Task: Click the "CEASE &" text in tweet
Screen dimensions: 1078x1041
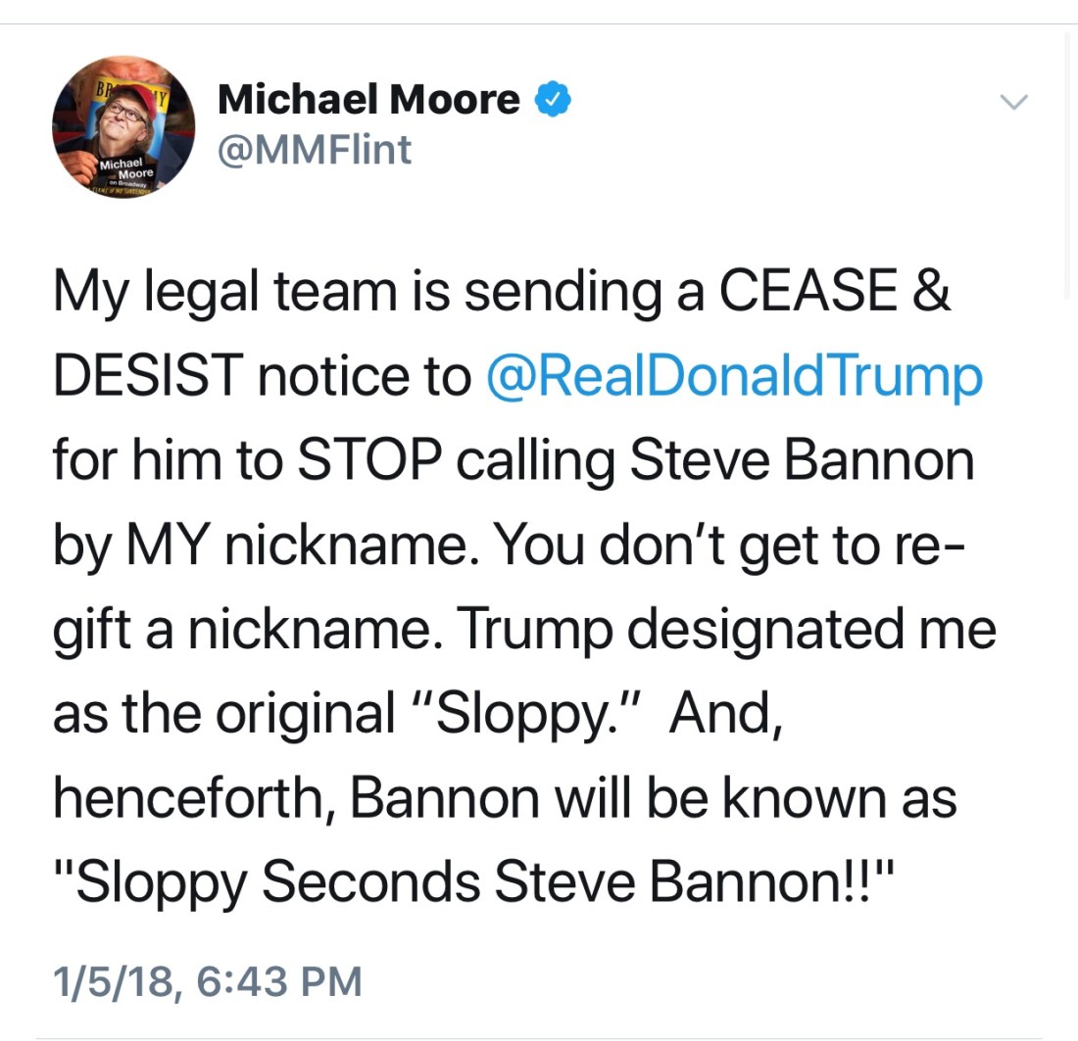Action: click(x=834, y=294)
